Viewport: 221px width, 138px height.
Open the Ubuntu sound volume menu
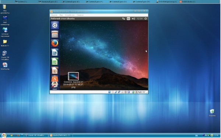[133, 19]
